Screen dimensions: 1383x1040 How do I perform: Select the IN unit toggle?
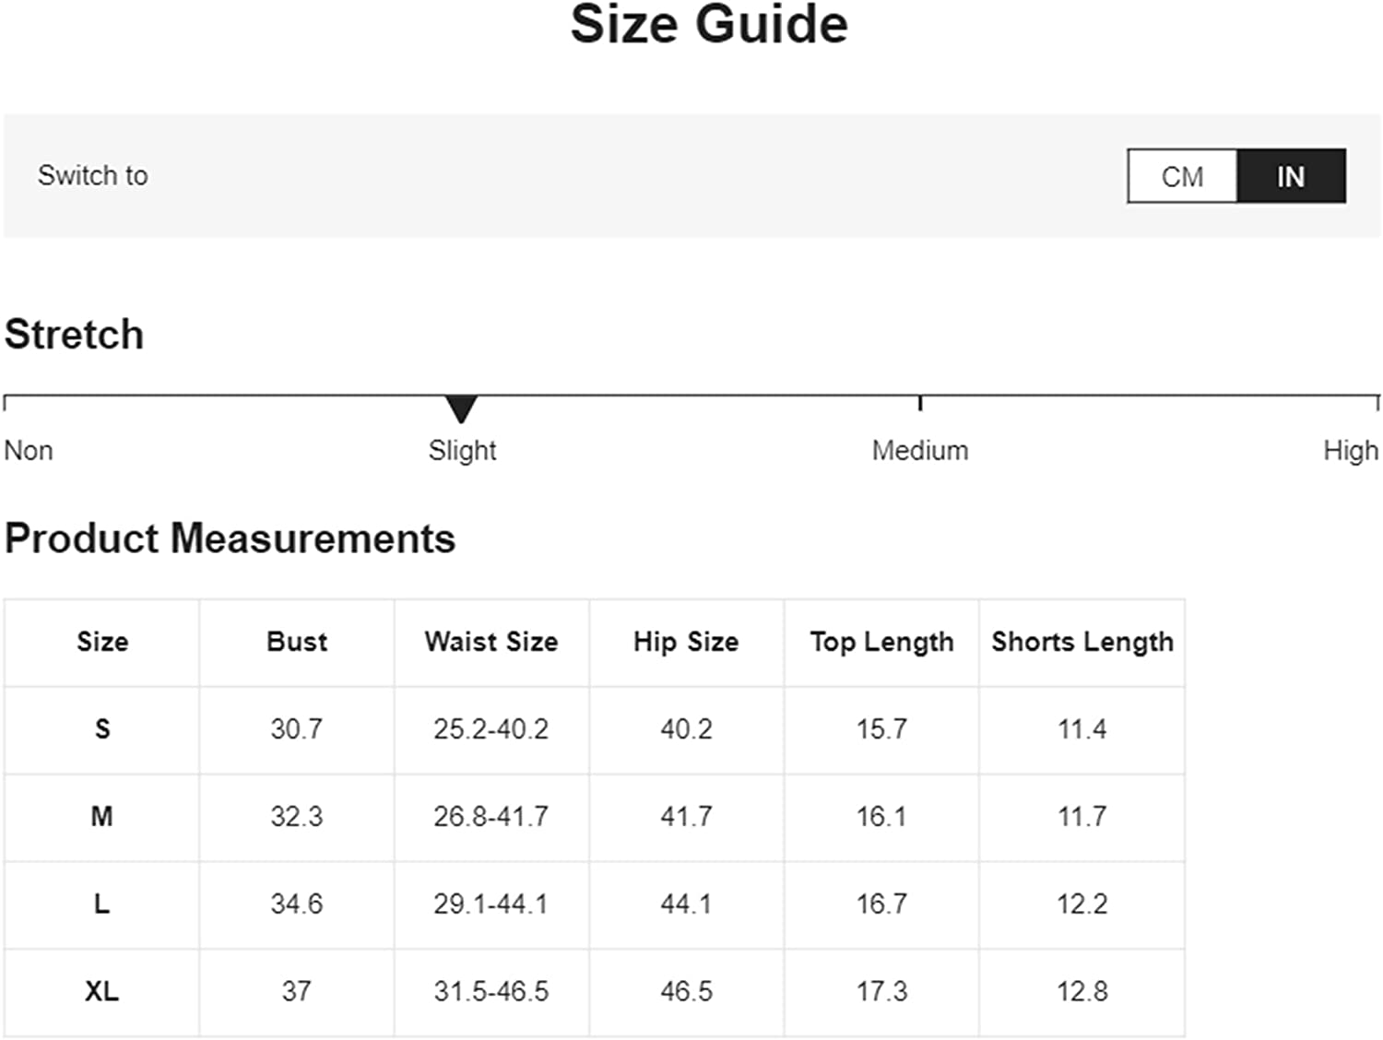(1291, 176)
